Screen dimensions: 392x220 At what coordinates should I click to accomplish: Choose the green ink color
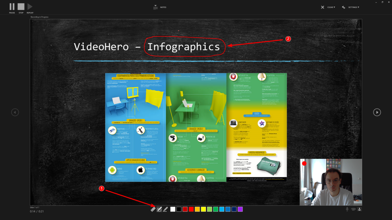216,209
